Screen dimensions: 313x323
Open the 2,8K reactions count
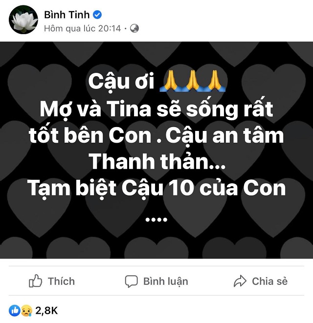point(46,310)
